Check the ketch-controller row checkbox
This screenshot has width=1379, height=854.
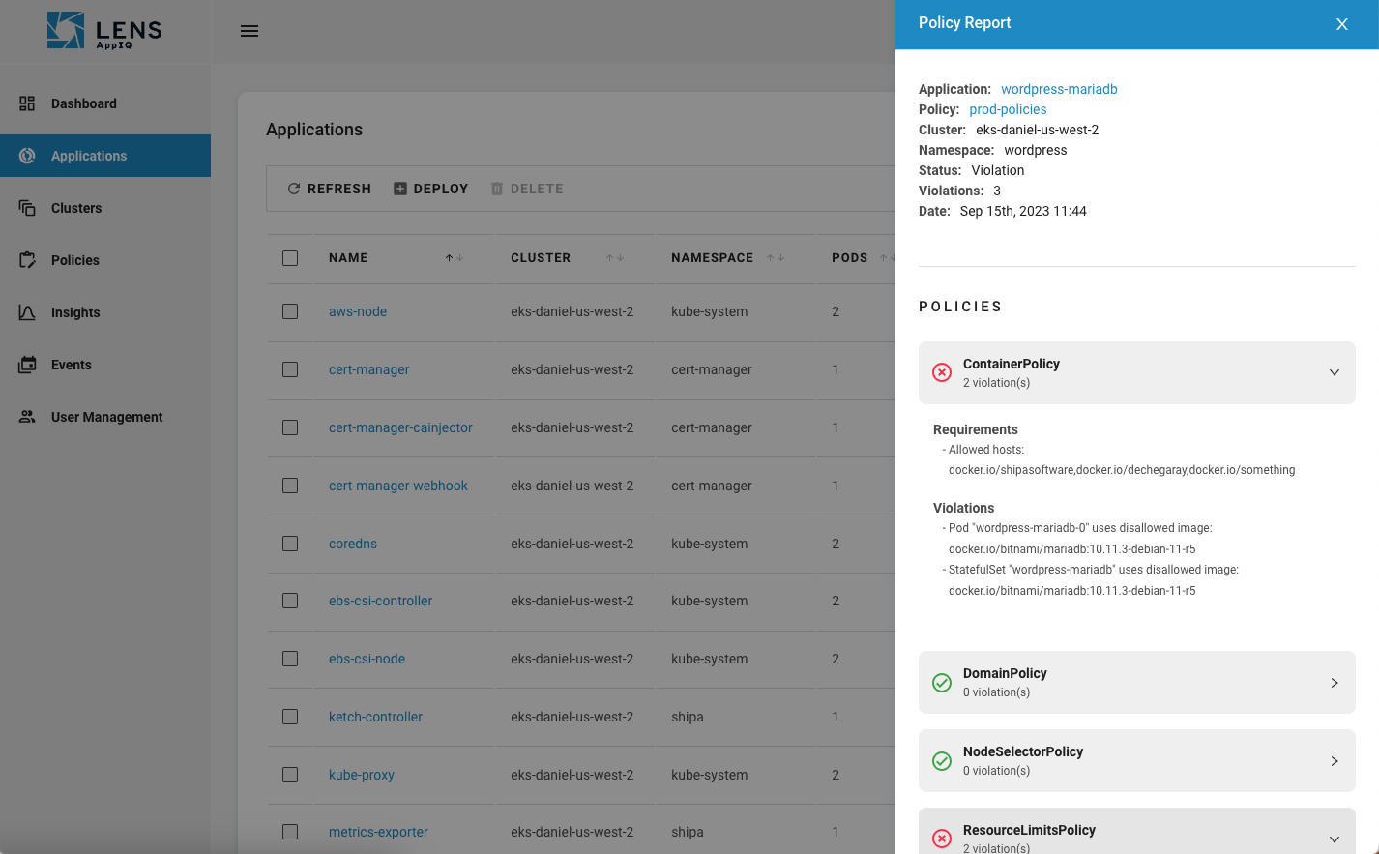[290, 717]
